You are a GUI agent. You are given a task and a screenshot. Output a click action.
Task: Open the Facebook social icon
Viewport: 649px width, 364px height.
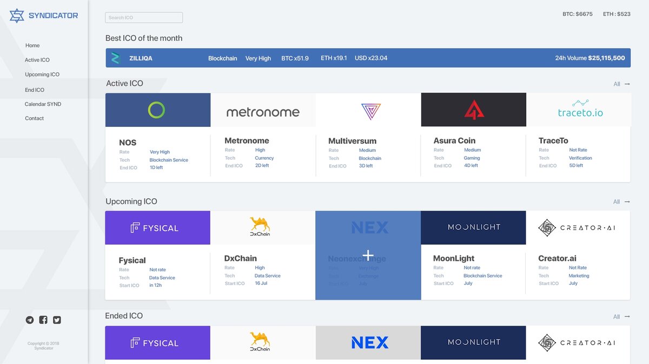tap(43, 320)
